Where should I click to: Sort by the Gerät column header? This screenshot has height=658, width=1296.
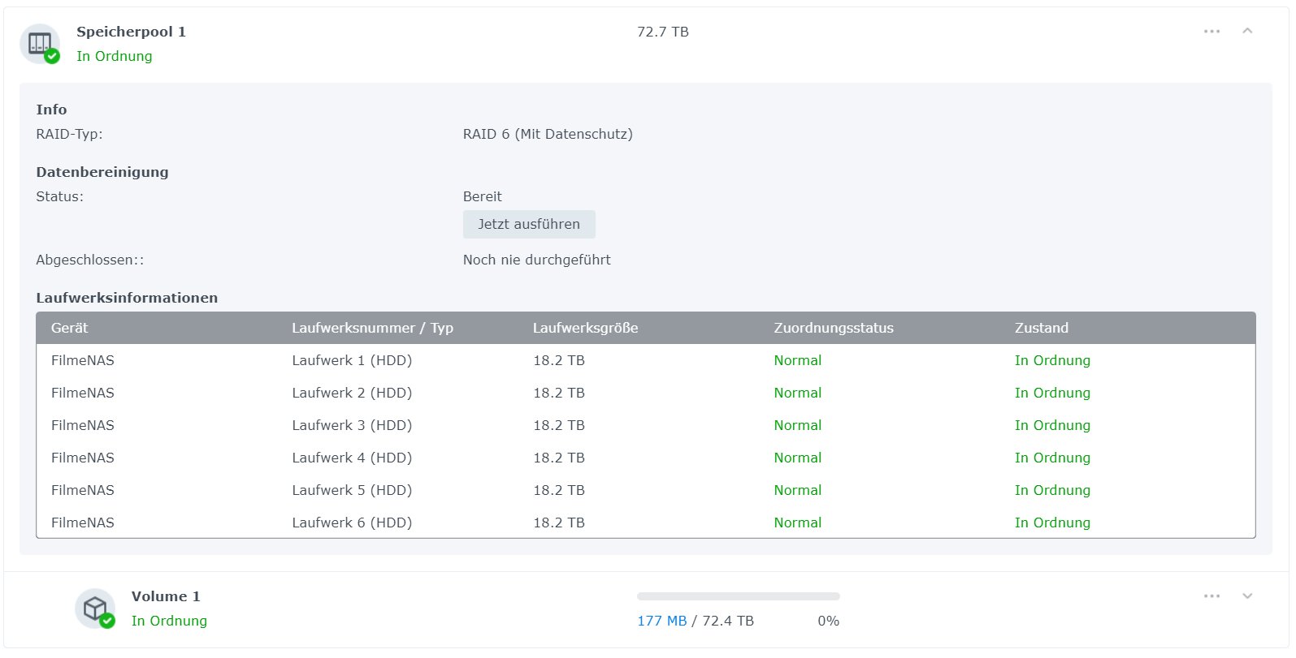point(70,328)
